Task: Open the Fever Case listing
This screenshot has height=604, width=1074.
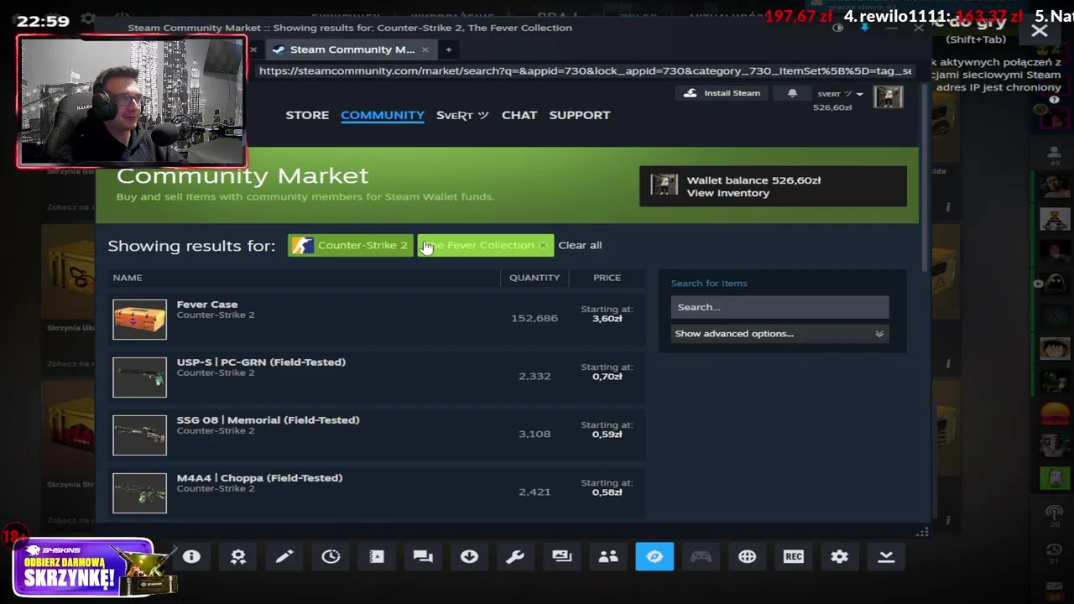Action: [378, 319]
